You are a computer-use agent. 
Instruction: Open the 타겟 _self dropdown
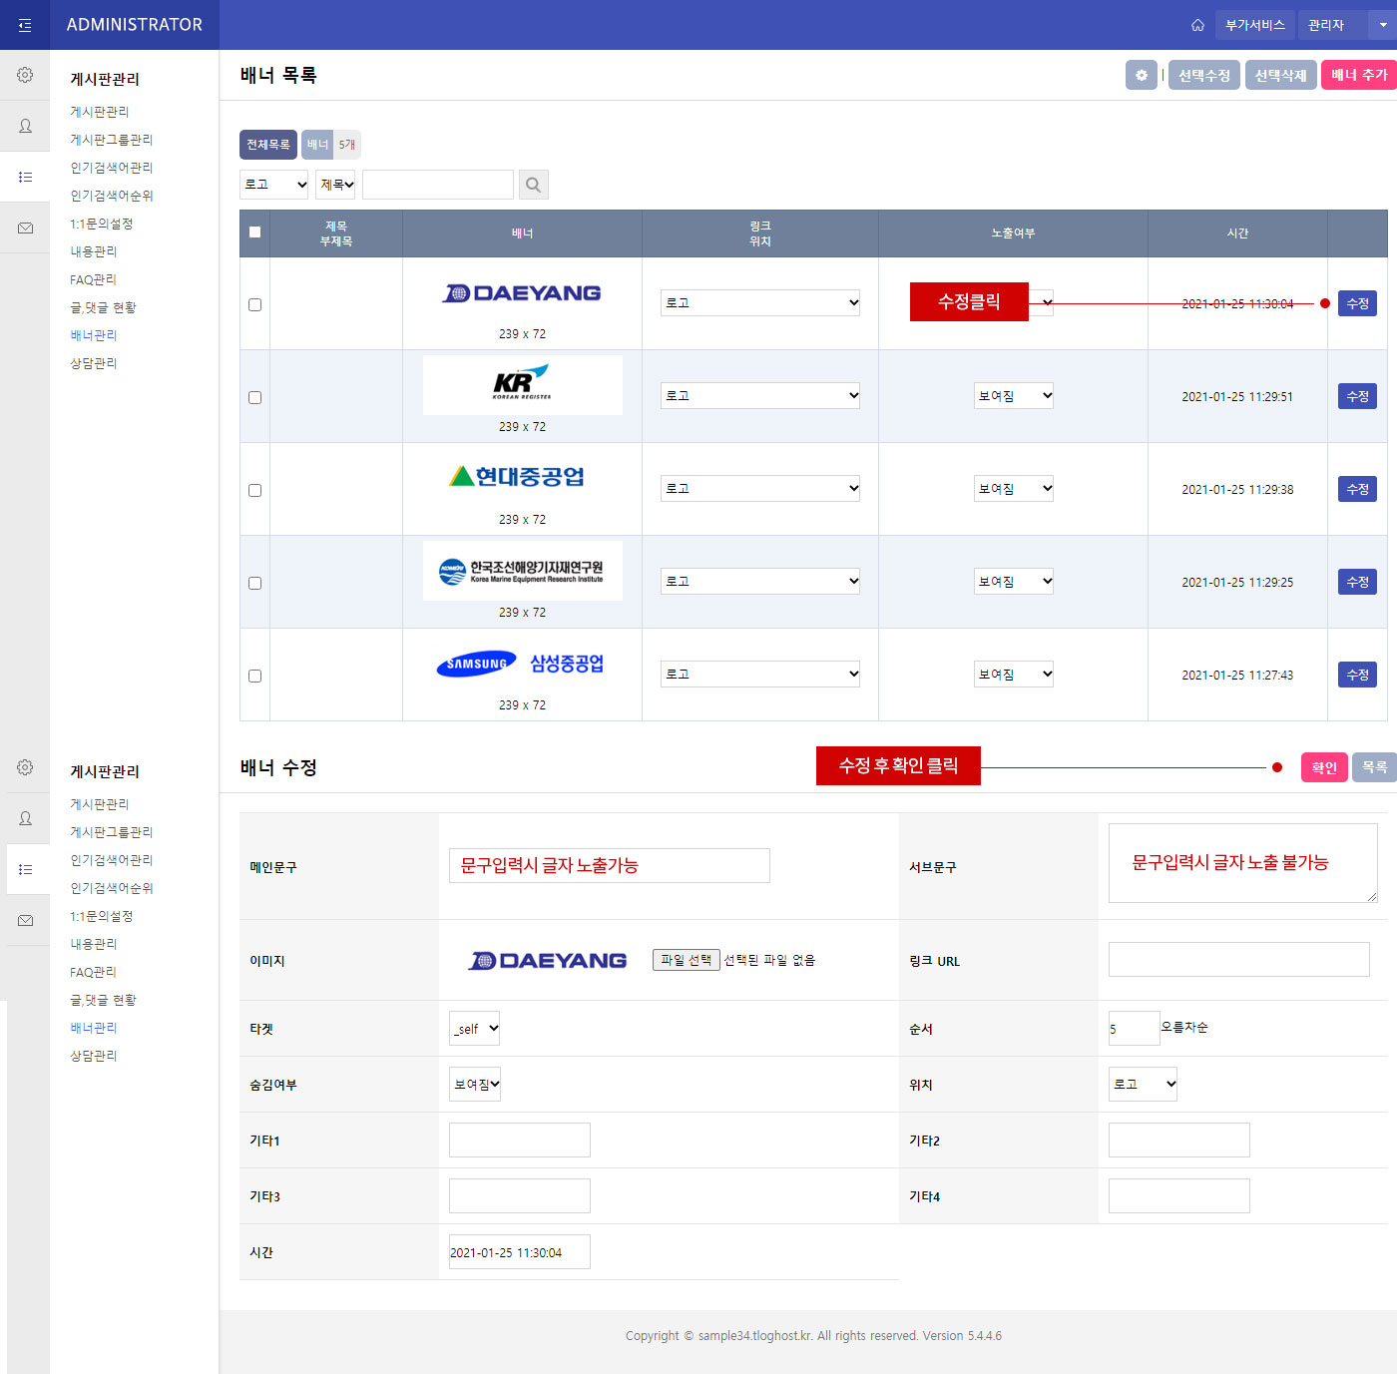coord(474,1029)
